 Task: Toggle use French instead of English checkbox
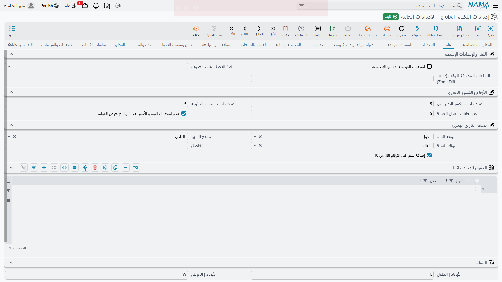(430, 67)
